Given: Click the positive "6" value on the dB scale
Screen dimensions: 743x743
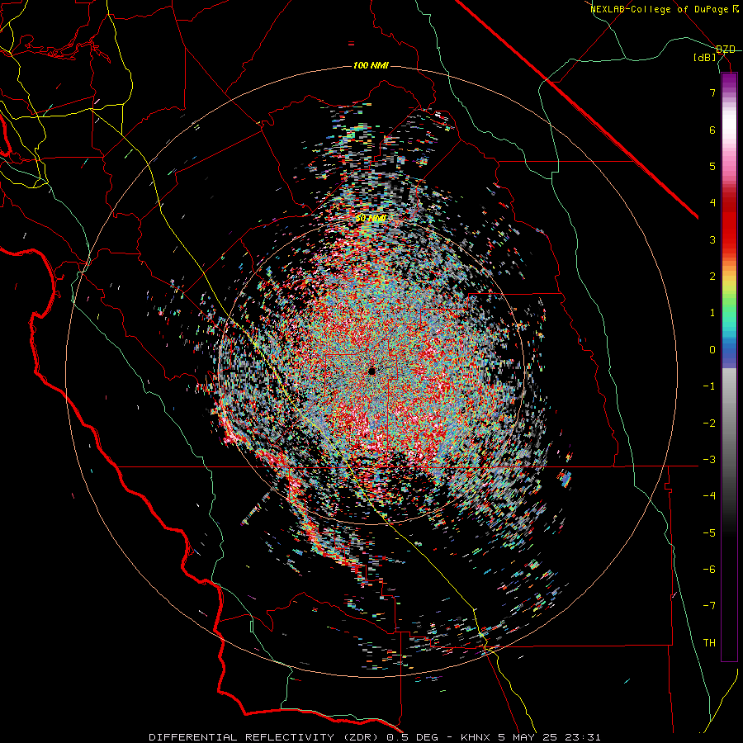Looking at the screenshot, I should tap(712, 130).
